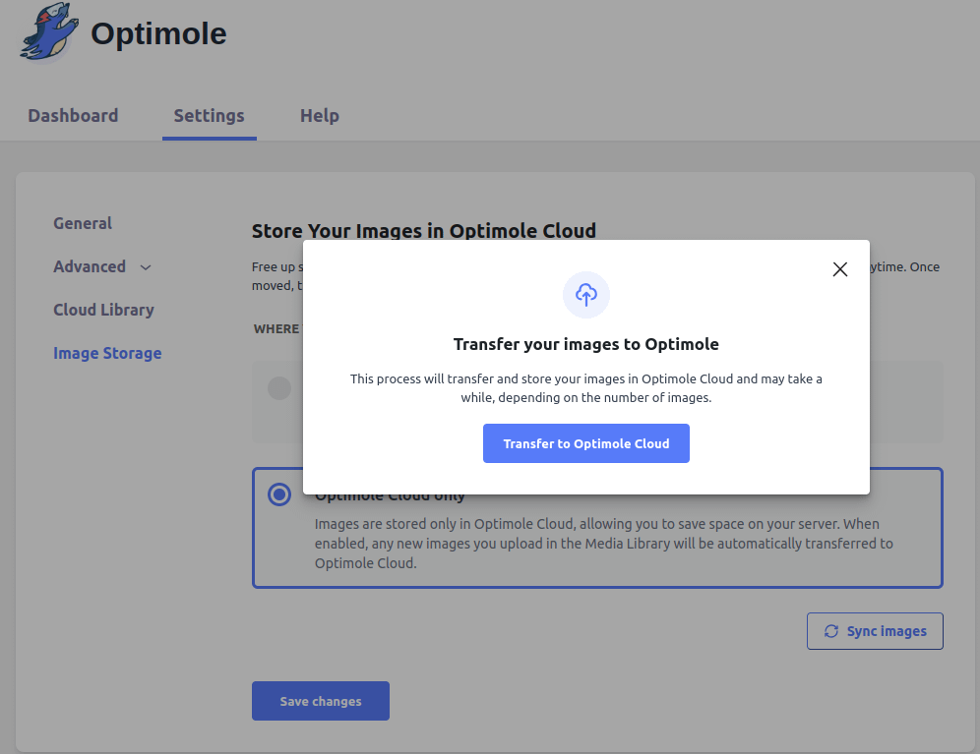Close the transfer images dialog
The width and height of the screenshot is (980, 754).
coord(839,269)
